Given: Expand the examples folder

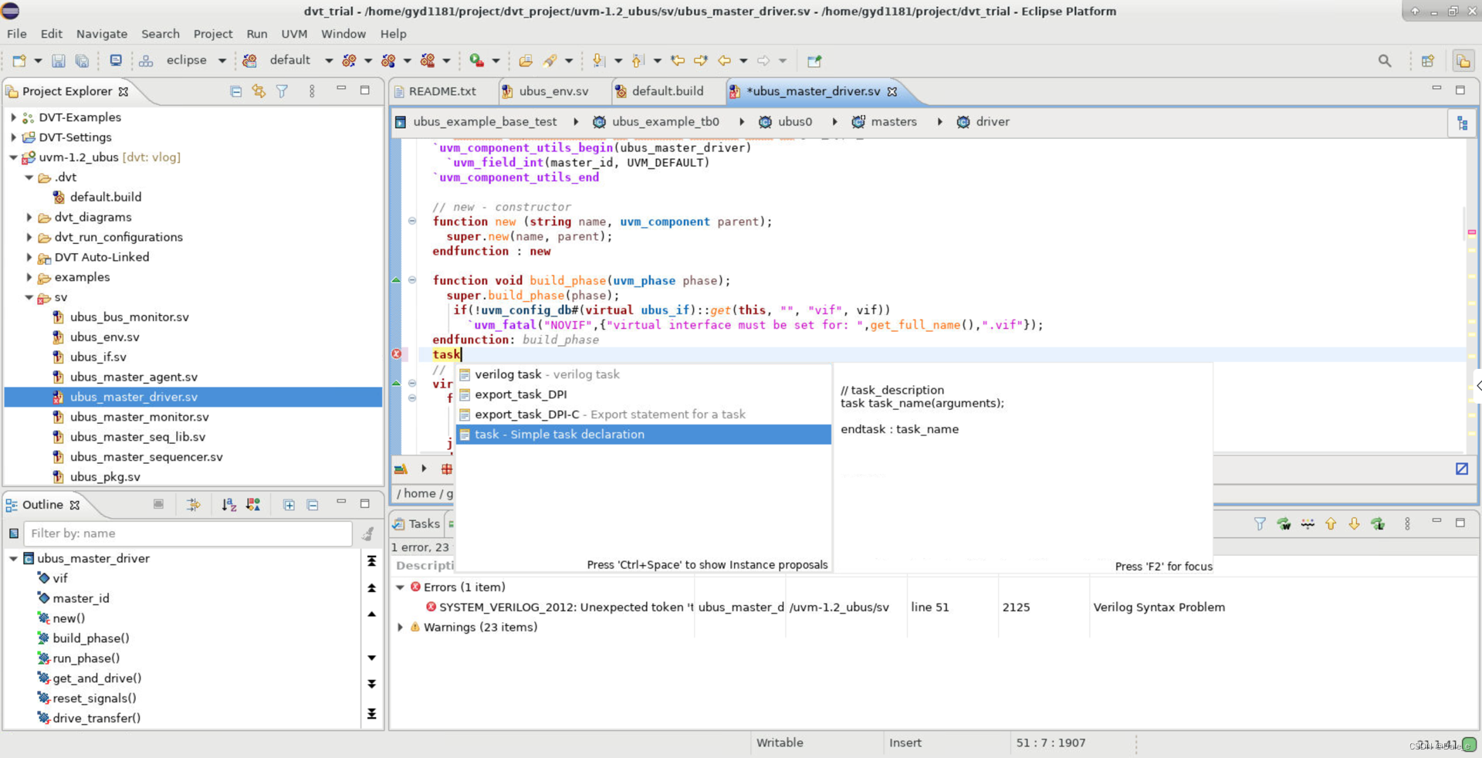Looking at the screenshot, I should (x=29, y=277).
